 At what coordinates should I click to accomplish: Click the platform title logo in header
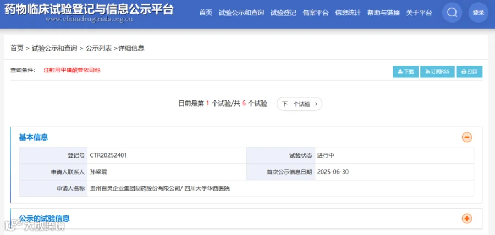(x=89, y=13)
